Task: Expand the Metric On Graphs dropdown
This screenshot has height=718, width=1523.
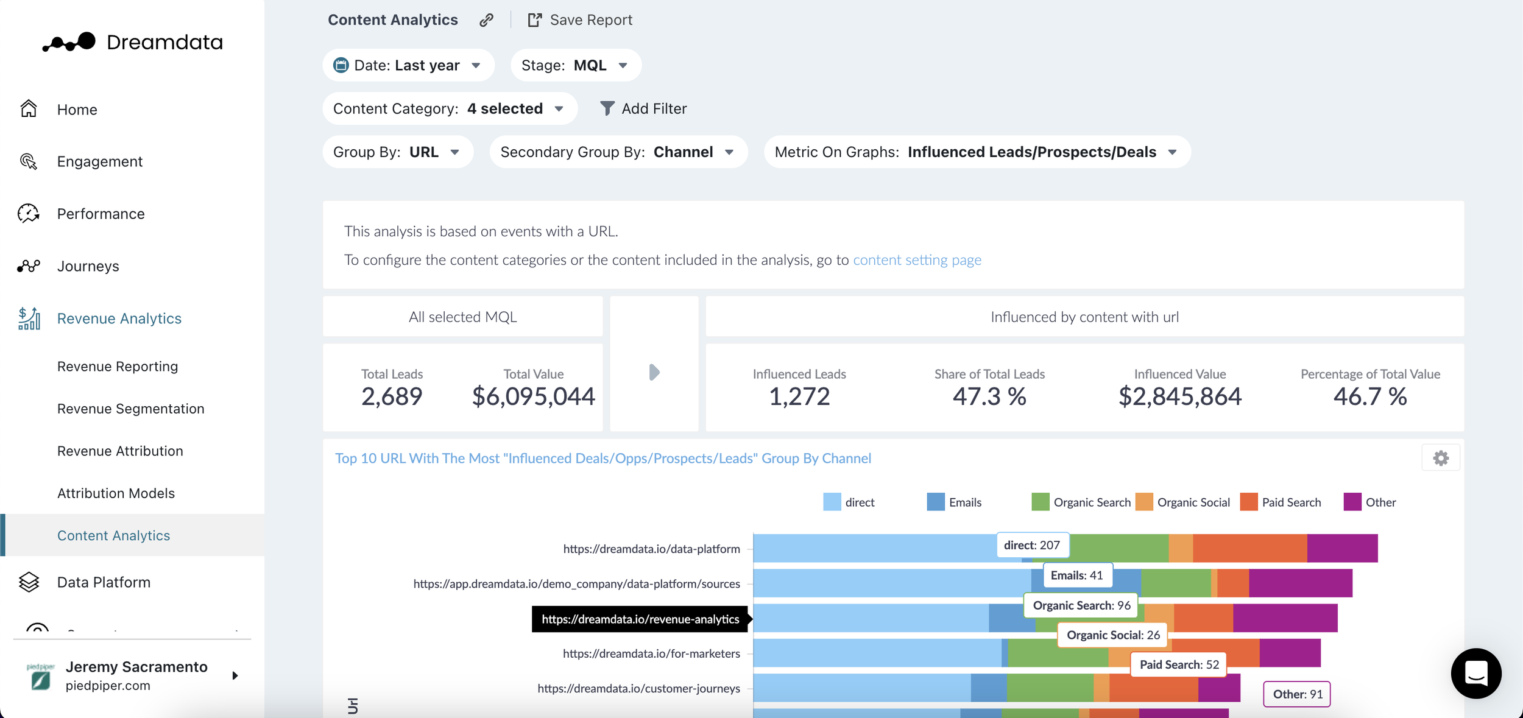Action: [977, 152]
